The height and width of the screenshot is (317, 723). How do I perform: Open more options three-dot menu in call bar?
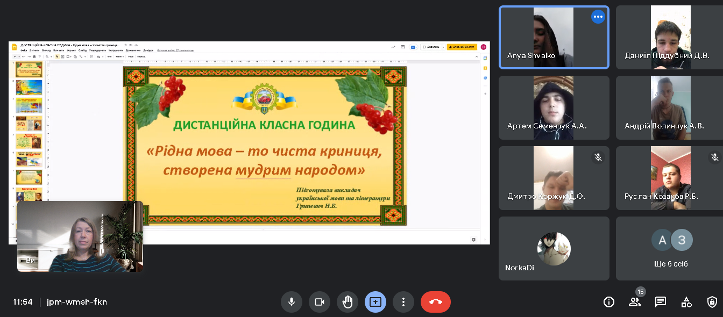point(403,302)
